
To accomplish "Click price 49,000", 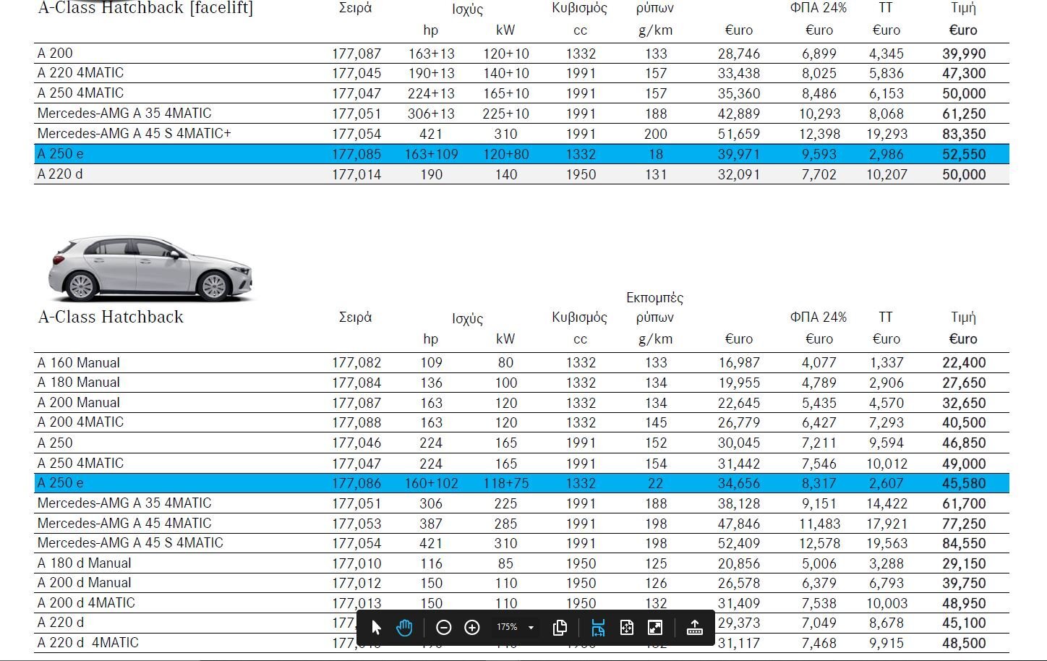I will click(x=964, y=464).
